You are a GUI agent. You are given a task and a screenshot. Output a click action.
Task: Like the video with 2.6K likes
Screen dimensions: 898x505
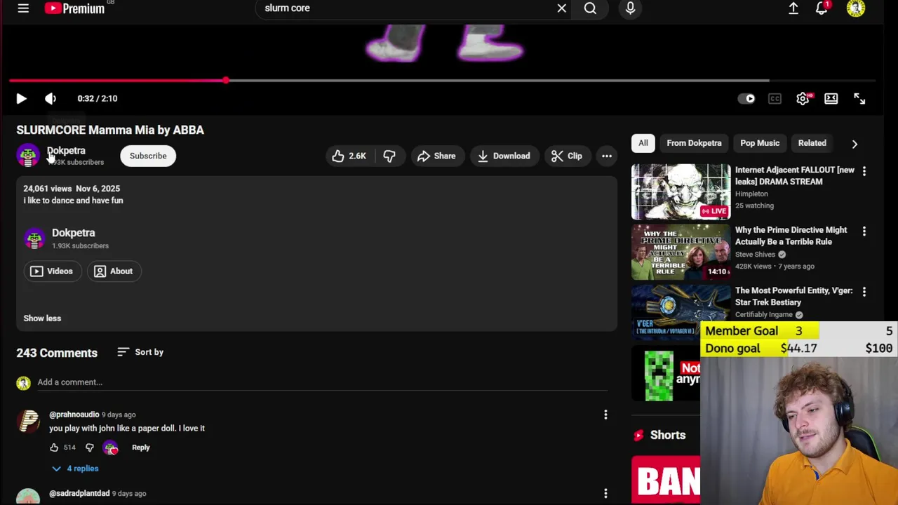point(349,156)
